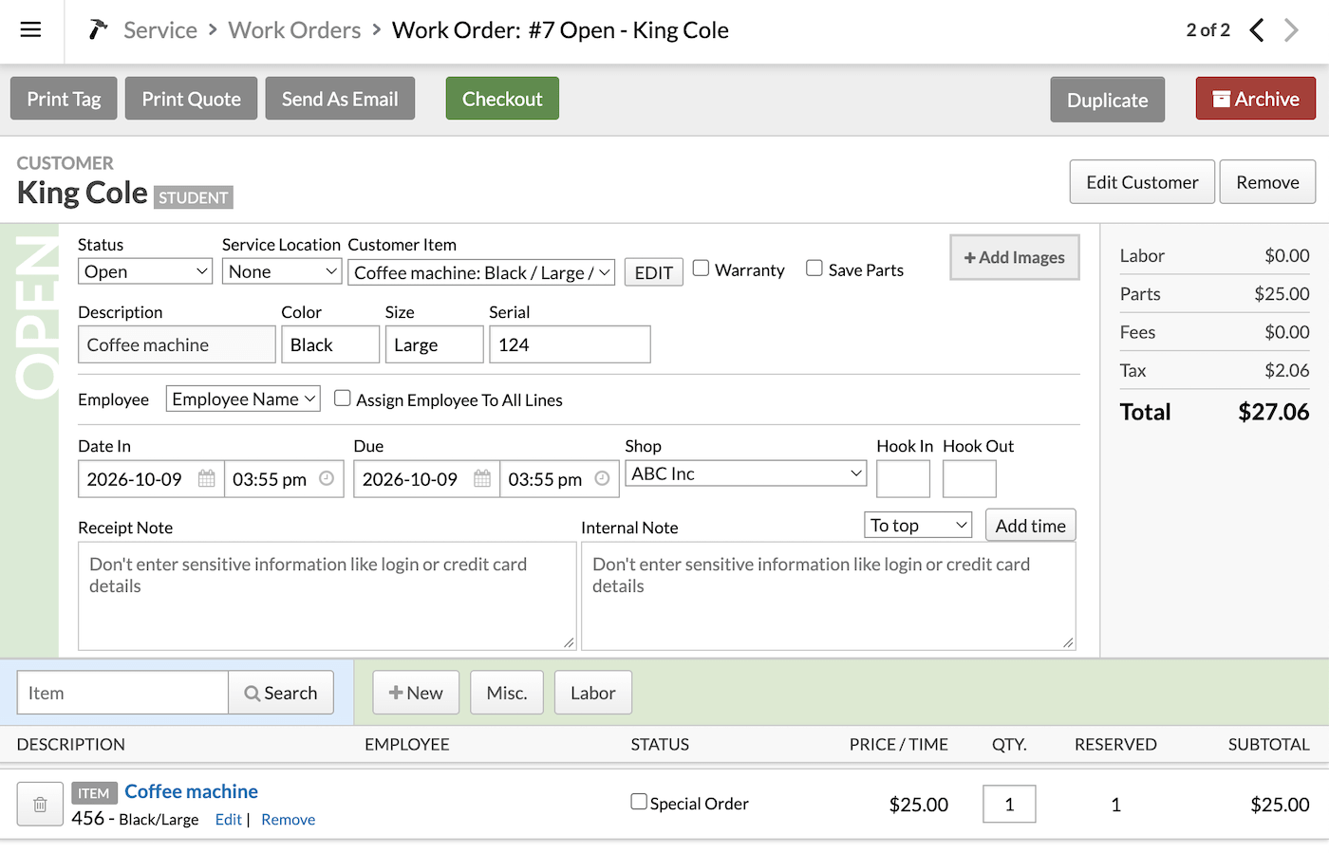
Task: Click the STUDENT customer tag
Action: (x=194, y=197)
